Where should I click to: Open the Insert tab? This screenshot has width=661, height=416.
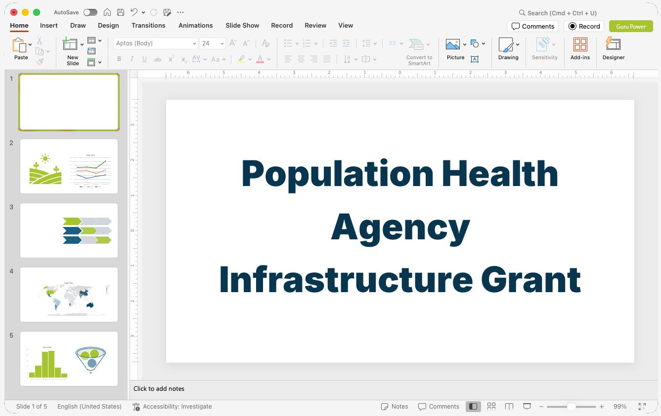(49, 25)
